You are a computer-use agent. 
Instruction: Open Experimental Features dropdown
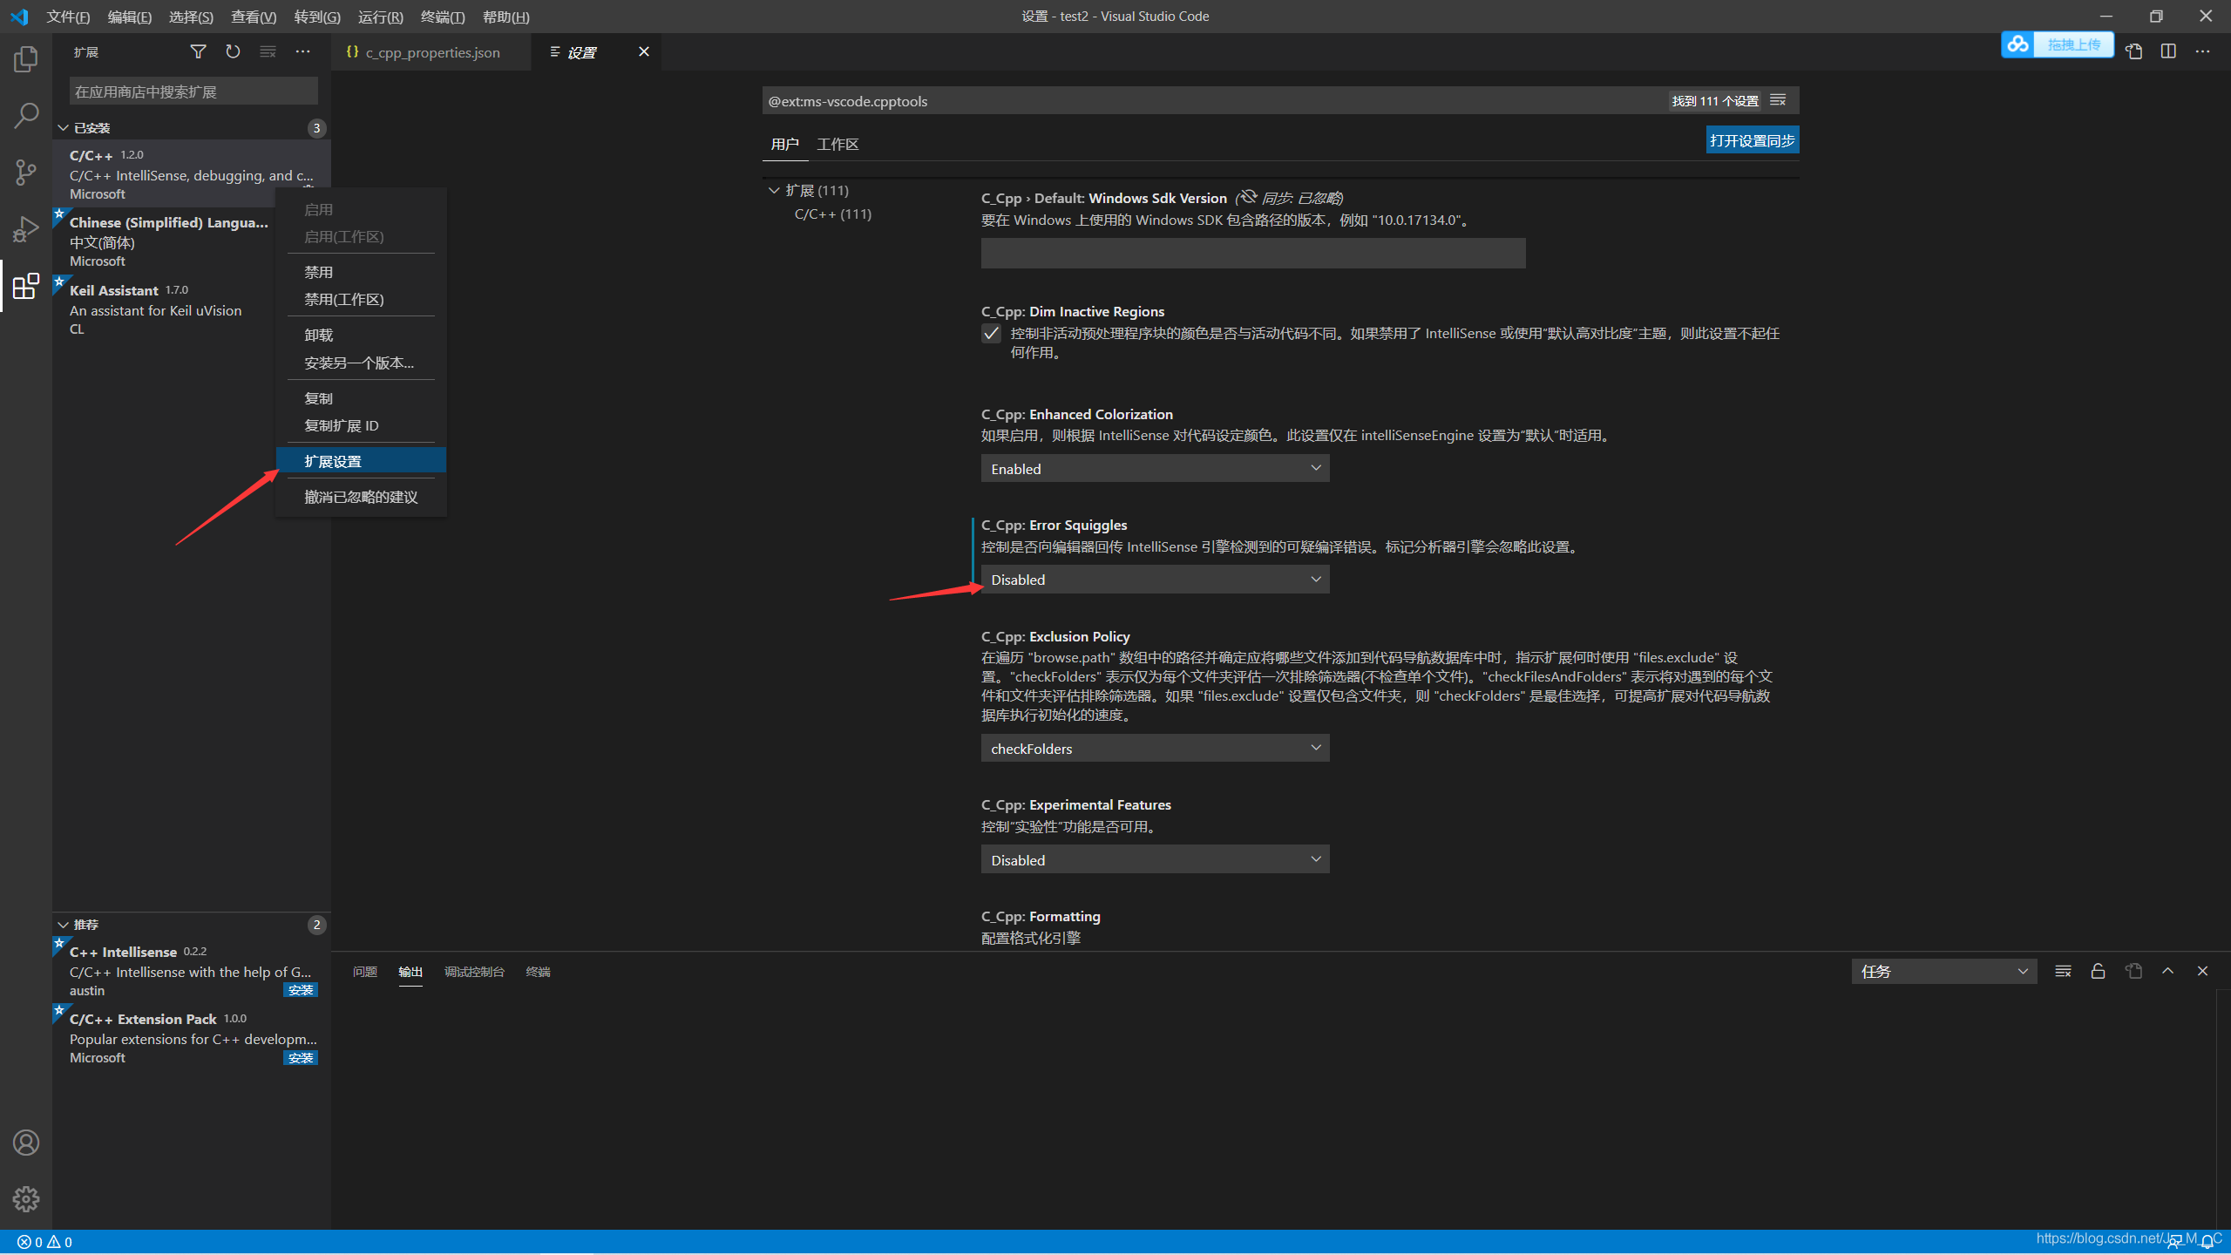point(1155,859)
